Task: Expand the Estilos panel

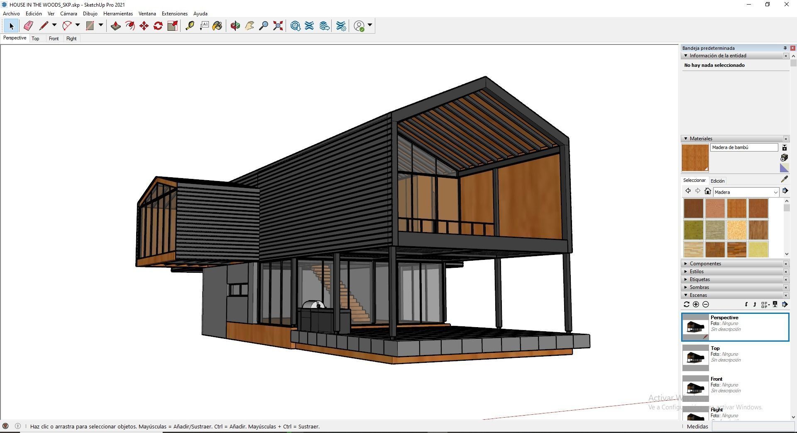Action: pyautogui.click(x=736, y=272)
